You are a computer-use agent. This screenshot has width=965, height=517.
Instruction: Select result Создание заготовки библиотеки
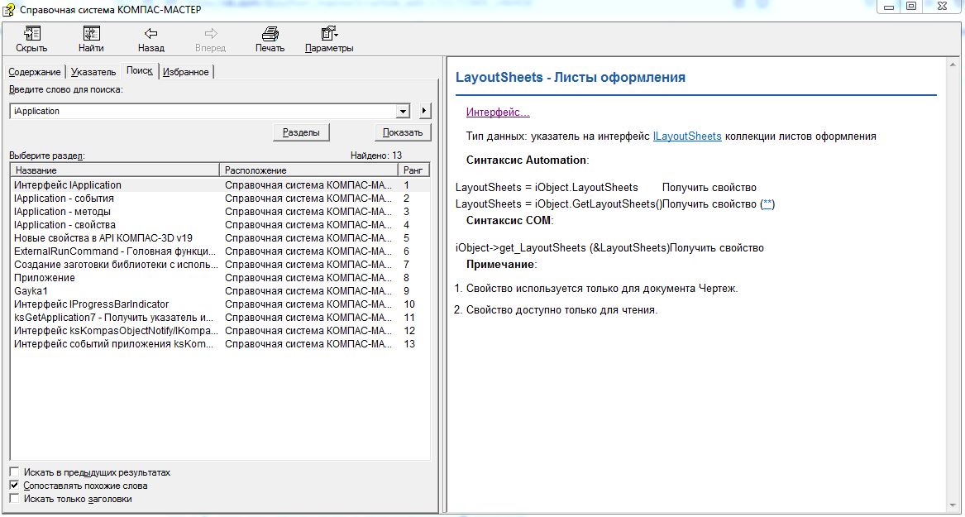220,265
